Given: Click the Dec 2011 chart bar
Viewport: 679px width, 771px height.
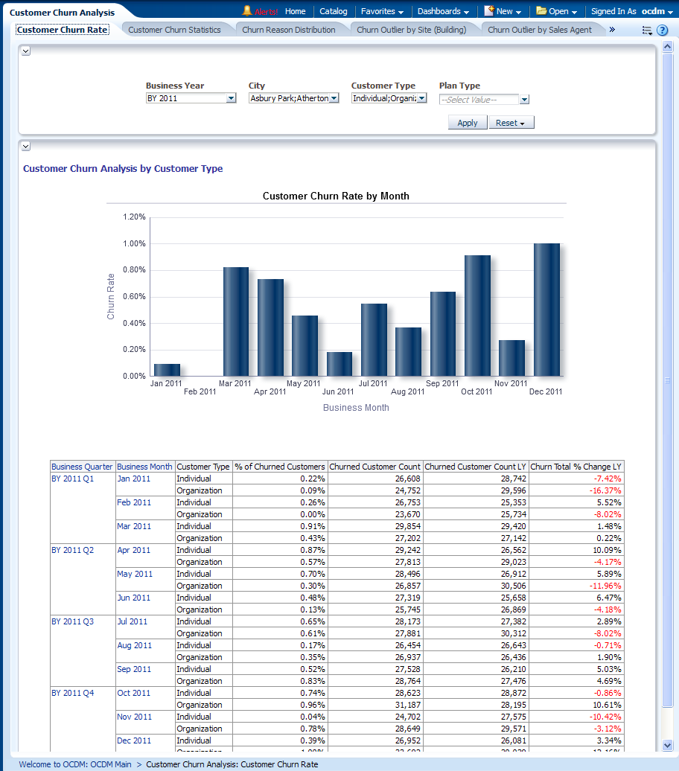Looking at the screenshot, I should pos(546,310).
